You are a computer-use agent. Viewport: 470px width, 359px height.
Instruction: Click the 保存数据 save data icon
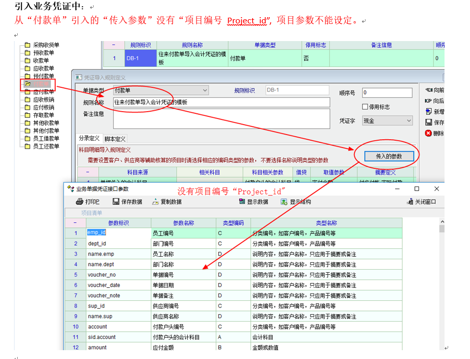(x=116, y=202)
